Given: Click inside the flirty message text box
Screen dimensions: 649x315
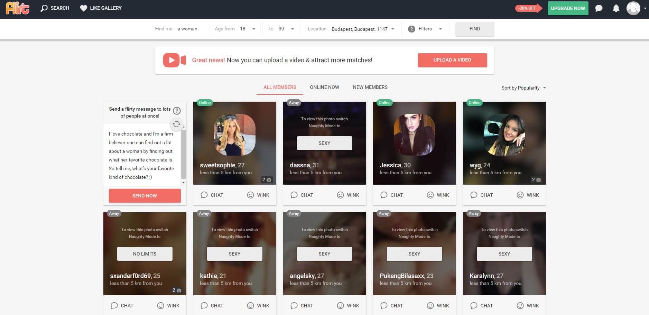Looking at the screenshot, I should (x=142, y=155).
